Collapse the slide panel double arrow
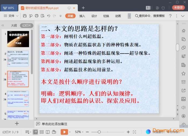The image size is (188, 136). pos(3,25)
